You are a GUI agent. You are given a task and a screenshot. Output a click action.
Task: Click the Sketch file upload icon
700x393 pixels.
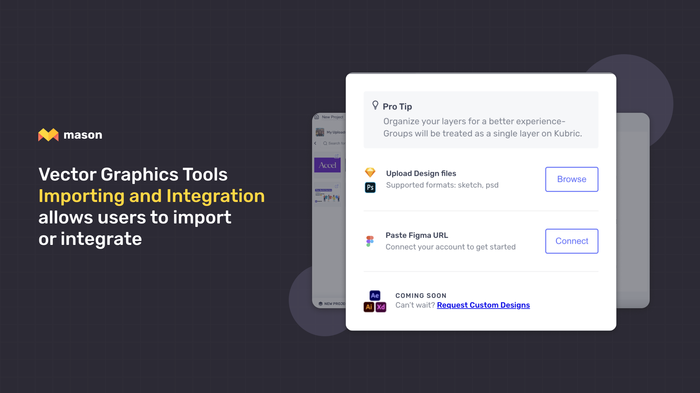pyautogui.click(x=370, y=172)
